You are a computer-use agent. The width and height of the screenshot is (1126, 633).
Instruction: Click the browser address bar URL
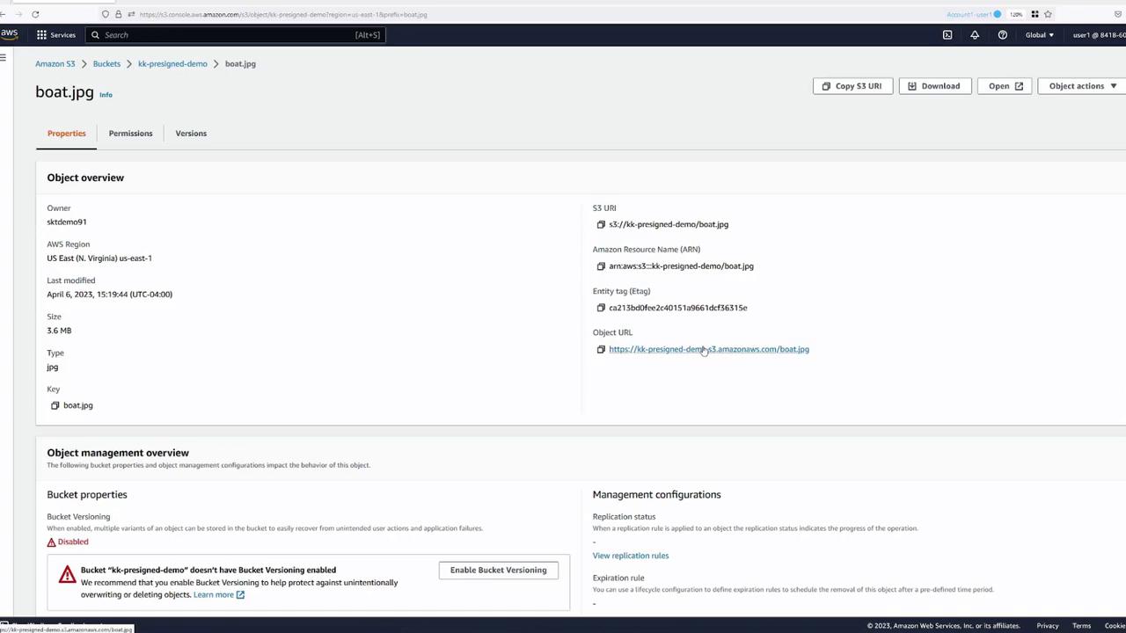point(282,14)
